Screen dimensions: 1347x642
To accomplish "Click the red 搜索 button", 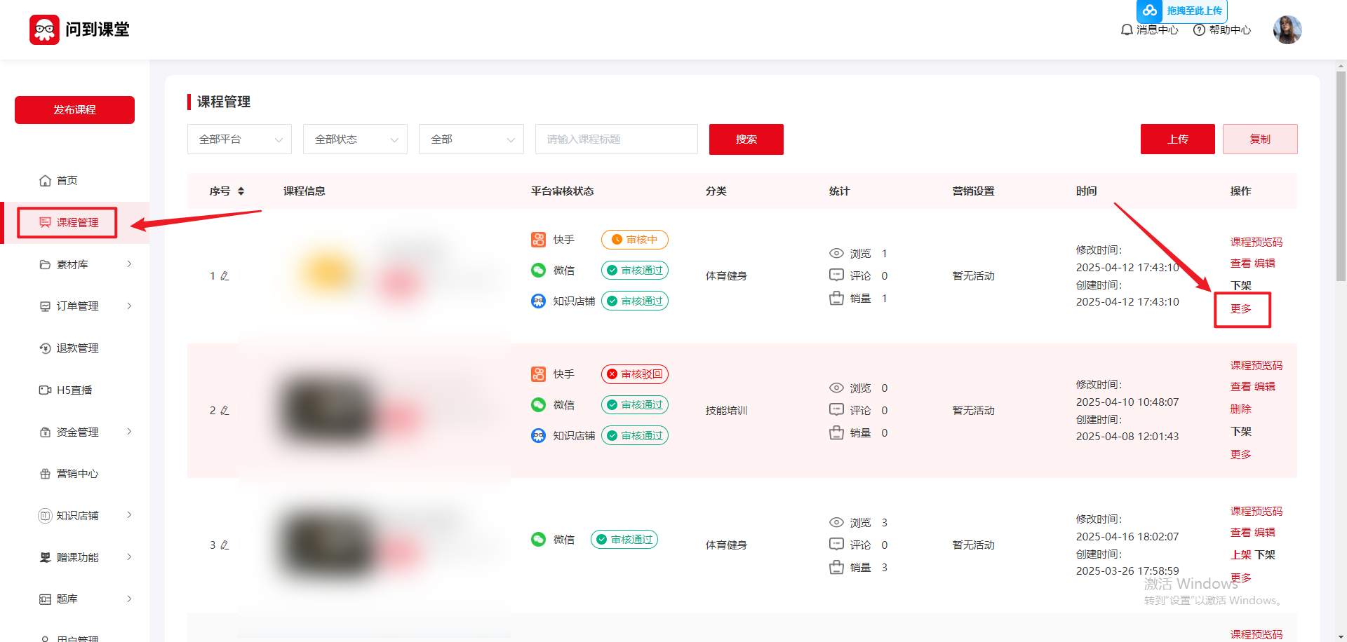I will coord(746,139).
